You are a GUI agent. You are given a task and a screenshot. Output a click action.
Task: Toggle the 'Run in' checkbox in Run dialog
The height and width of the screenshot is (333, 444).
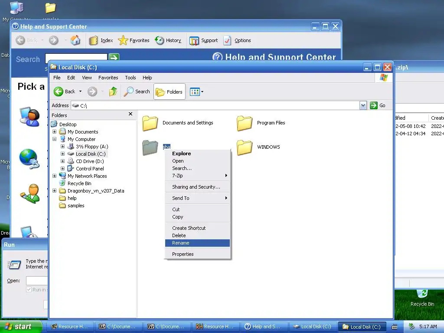point(29,289)
